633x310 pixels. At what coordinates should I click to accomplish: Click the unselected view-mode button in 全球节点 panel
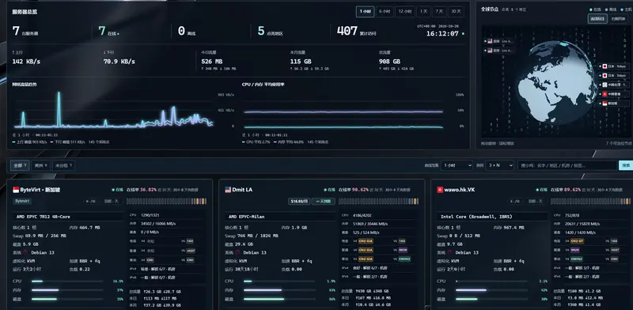point(618,18)
